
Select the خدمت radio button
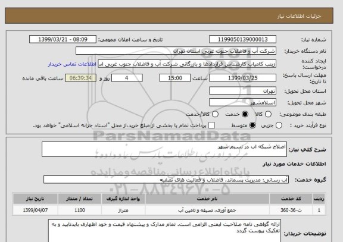coord(245,114)
